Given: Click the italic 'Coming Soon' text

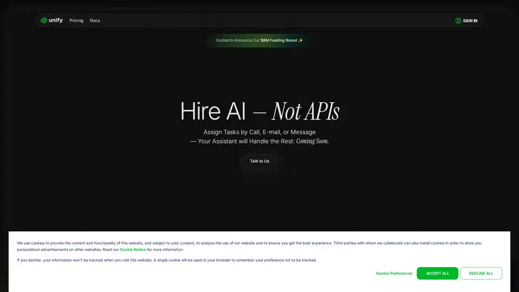Looking at the screenshot, I should (312, 141).
